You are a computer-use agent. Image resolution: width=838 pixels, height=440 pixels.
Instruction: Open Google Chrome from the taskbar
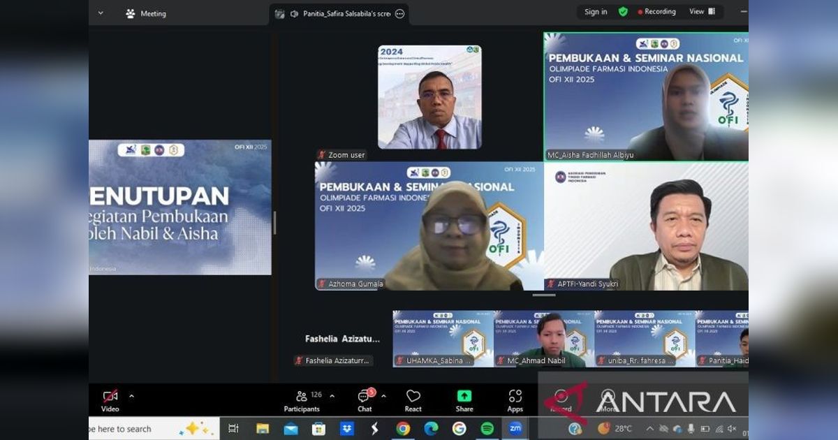(403, 429)
